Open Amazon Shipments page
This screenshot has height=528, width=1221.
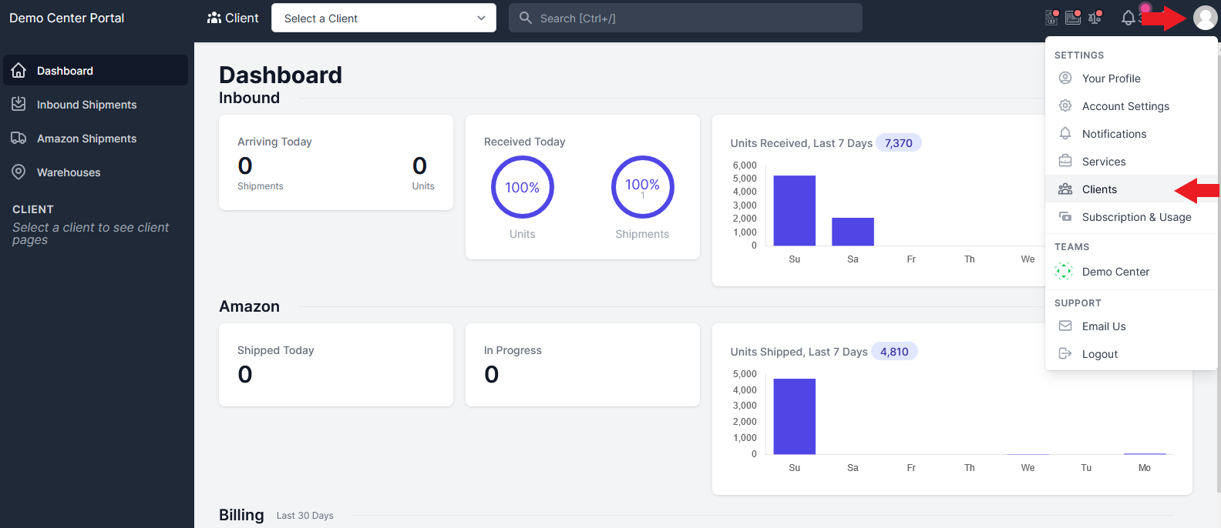(96, 138)
